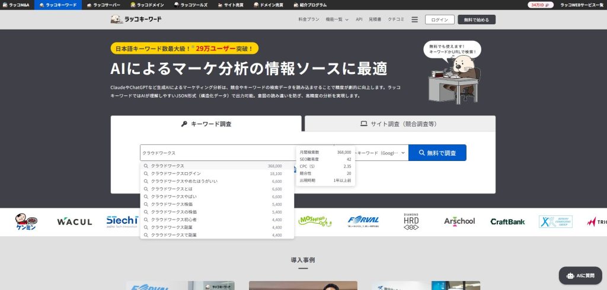Click the otter at desk illustration
Image resolution: width=607 pixels, height=290 pixels.
[x=454, y=79]
